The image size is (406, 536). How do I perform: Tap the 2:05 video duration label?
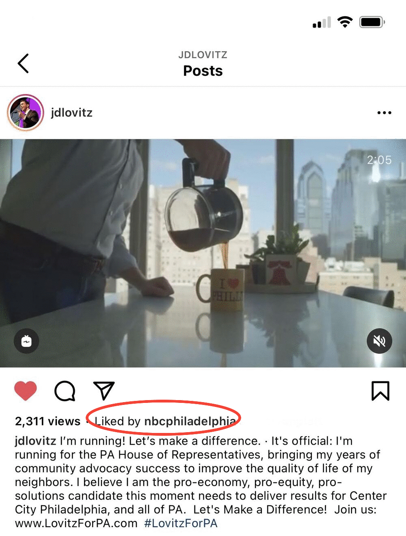tap(379, 160)
